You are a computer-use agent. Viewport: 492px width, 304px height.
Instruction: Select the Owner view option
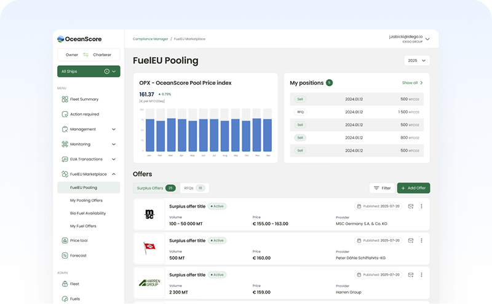pos(72,55)
